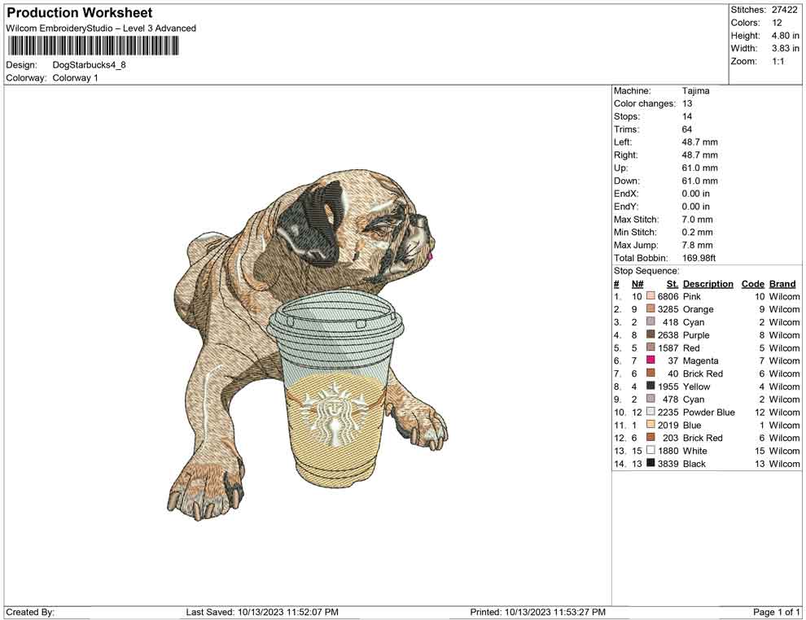Click the Wilcom EmbroideryStudio subtitle
This screenshot has width=806, height=620.
coord(101,28)
